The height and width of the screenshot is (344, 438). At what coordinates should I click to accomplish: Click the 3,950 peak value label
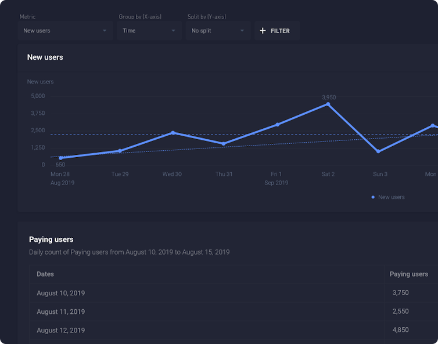coord(329,97)
